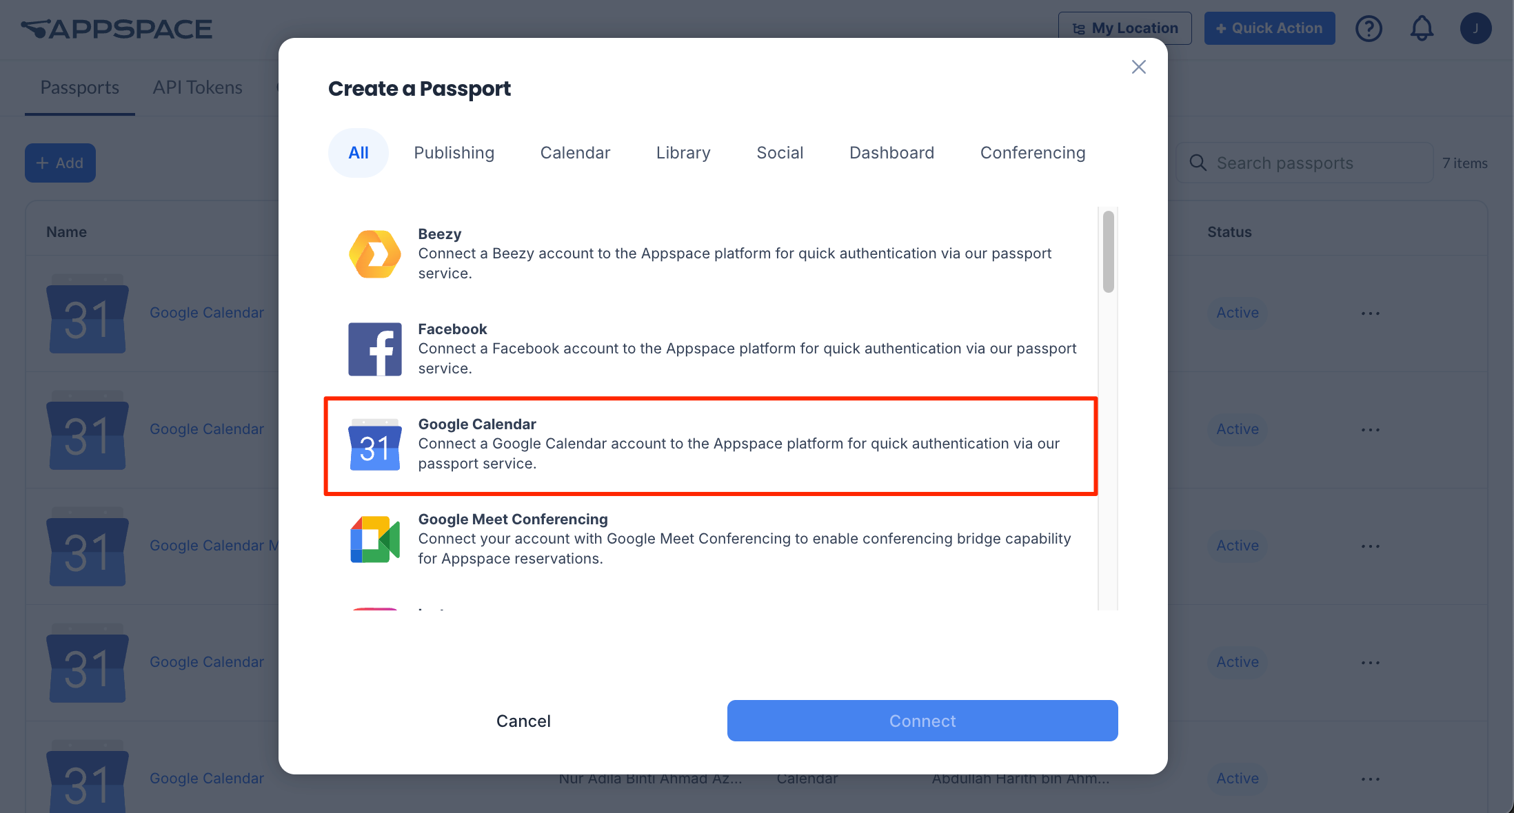Open options menu for third passport row

pos(1371,546)
